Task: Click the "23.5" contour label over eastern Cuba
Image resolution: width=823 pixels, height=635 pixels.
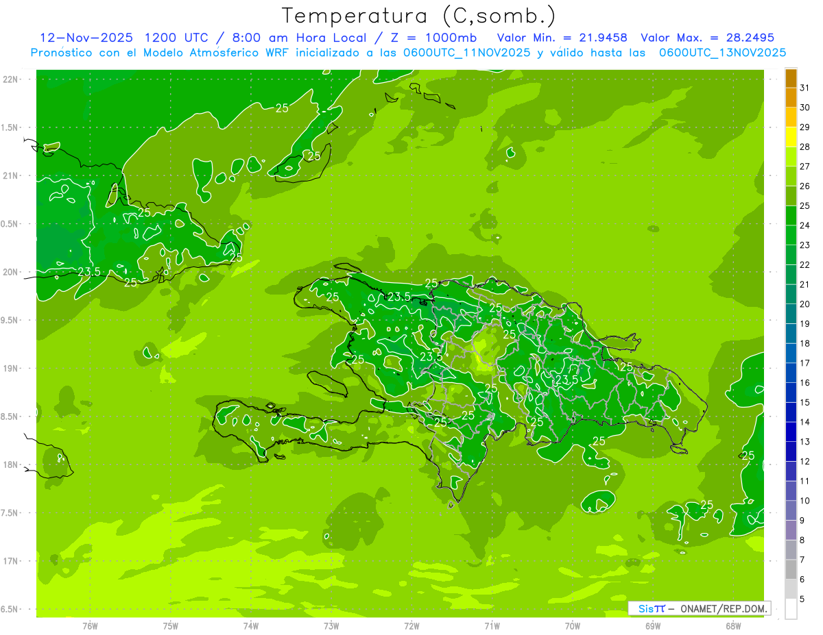Action: pos(89,272)
